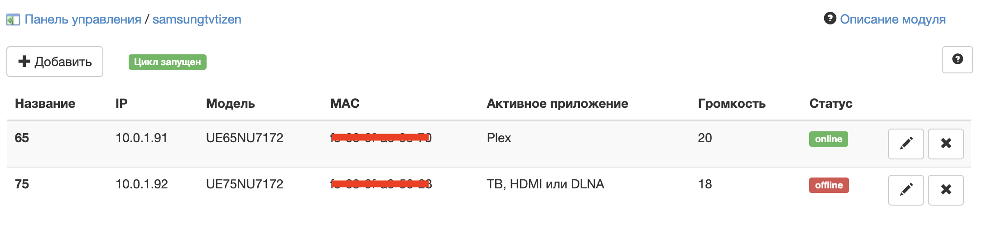Click the Plex active application cell
Image resolution: width=984 pixels, height=240 pixels.
[x=499, y=138]
